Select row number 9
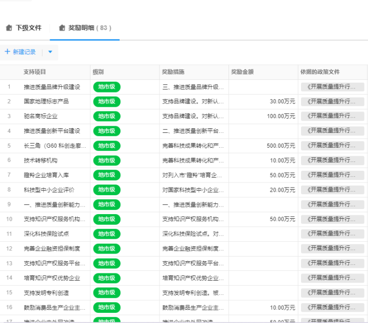 [9, 204]
